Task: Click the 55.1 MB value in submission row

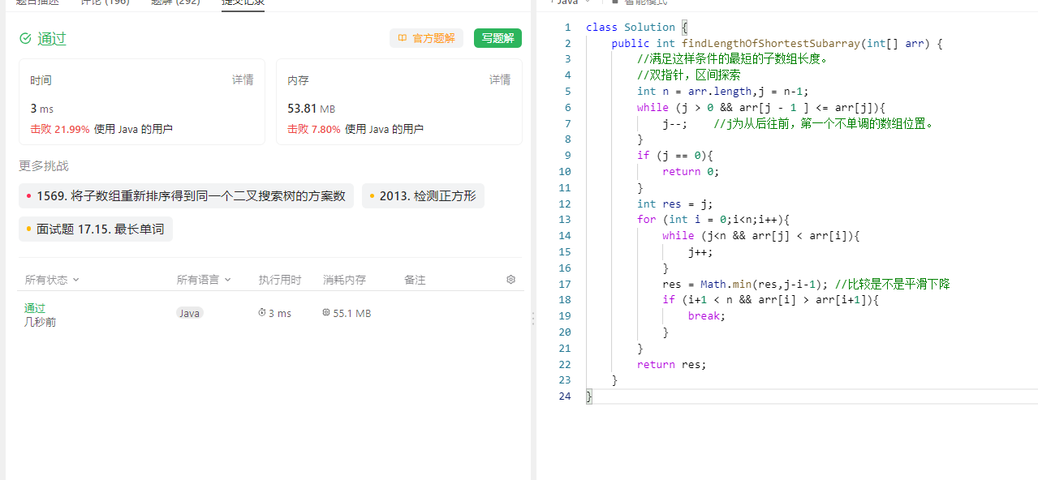Action: tap(351, 313)
